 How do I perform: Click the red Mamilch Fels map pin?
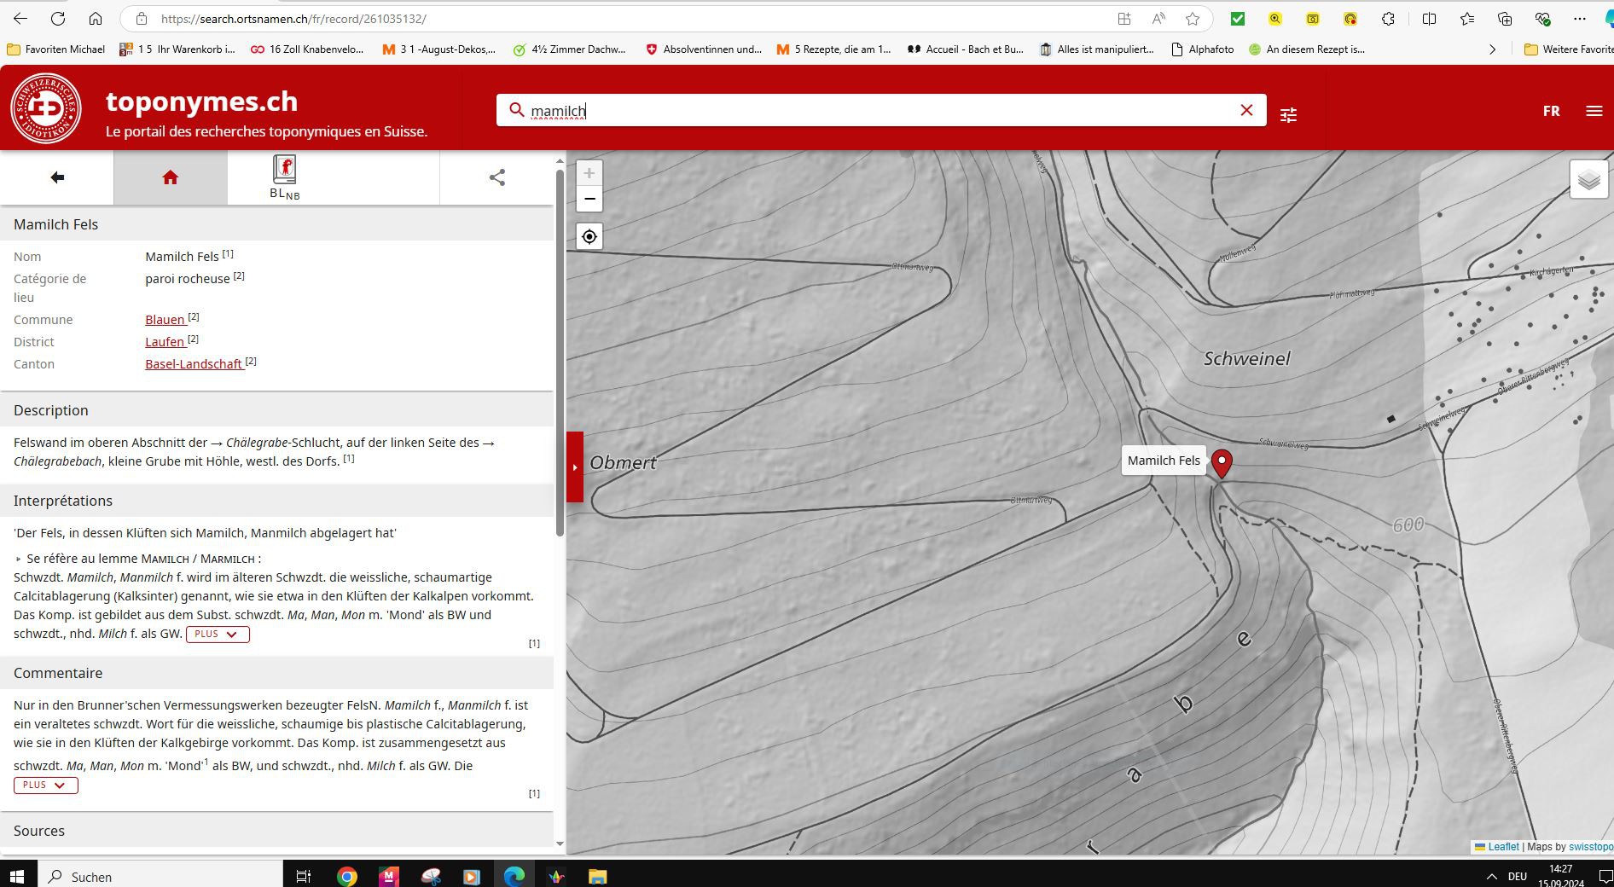click(1222, 463)
